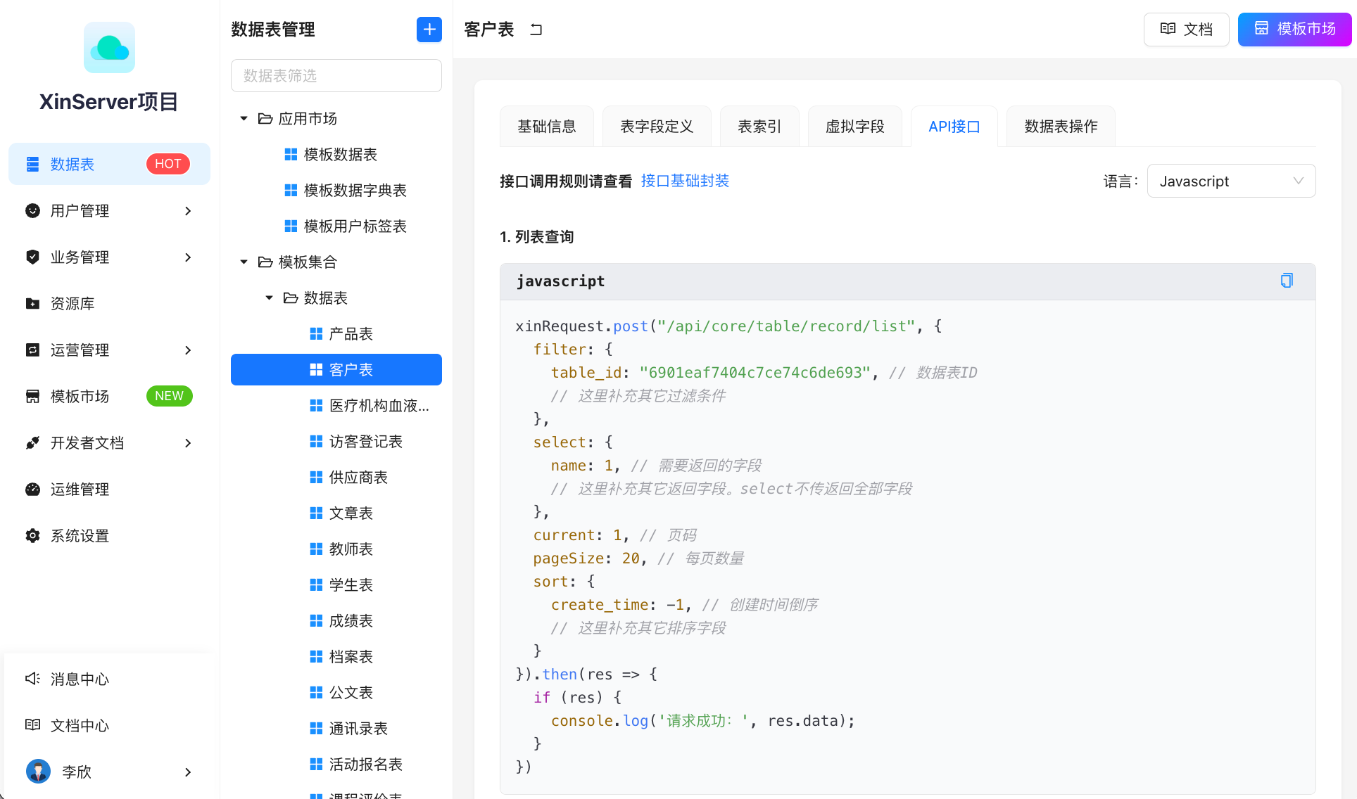Click the add new data table plus icon
1357x799 pixels.
click(429, 30)
